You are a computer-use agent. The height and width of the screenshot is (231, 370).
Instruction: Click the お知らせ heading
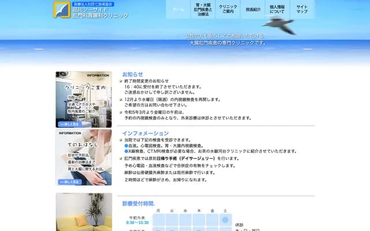pos(132,74)
